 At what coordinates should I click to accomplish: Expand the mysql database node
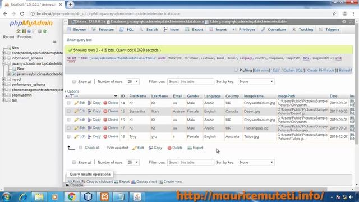(4, 79)
